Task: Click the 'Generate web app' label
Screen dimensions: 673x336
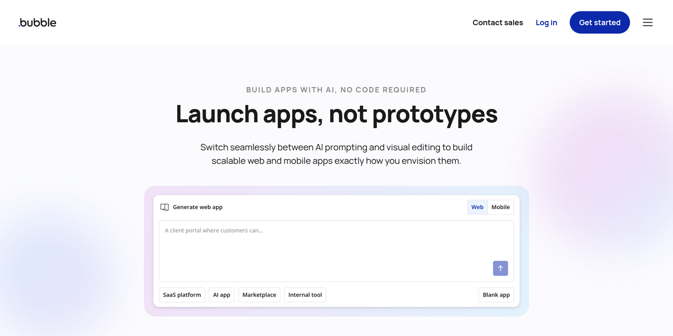Action: pyautogui.click(x=198, y=207)
